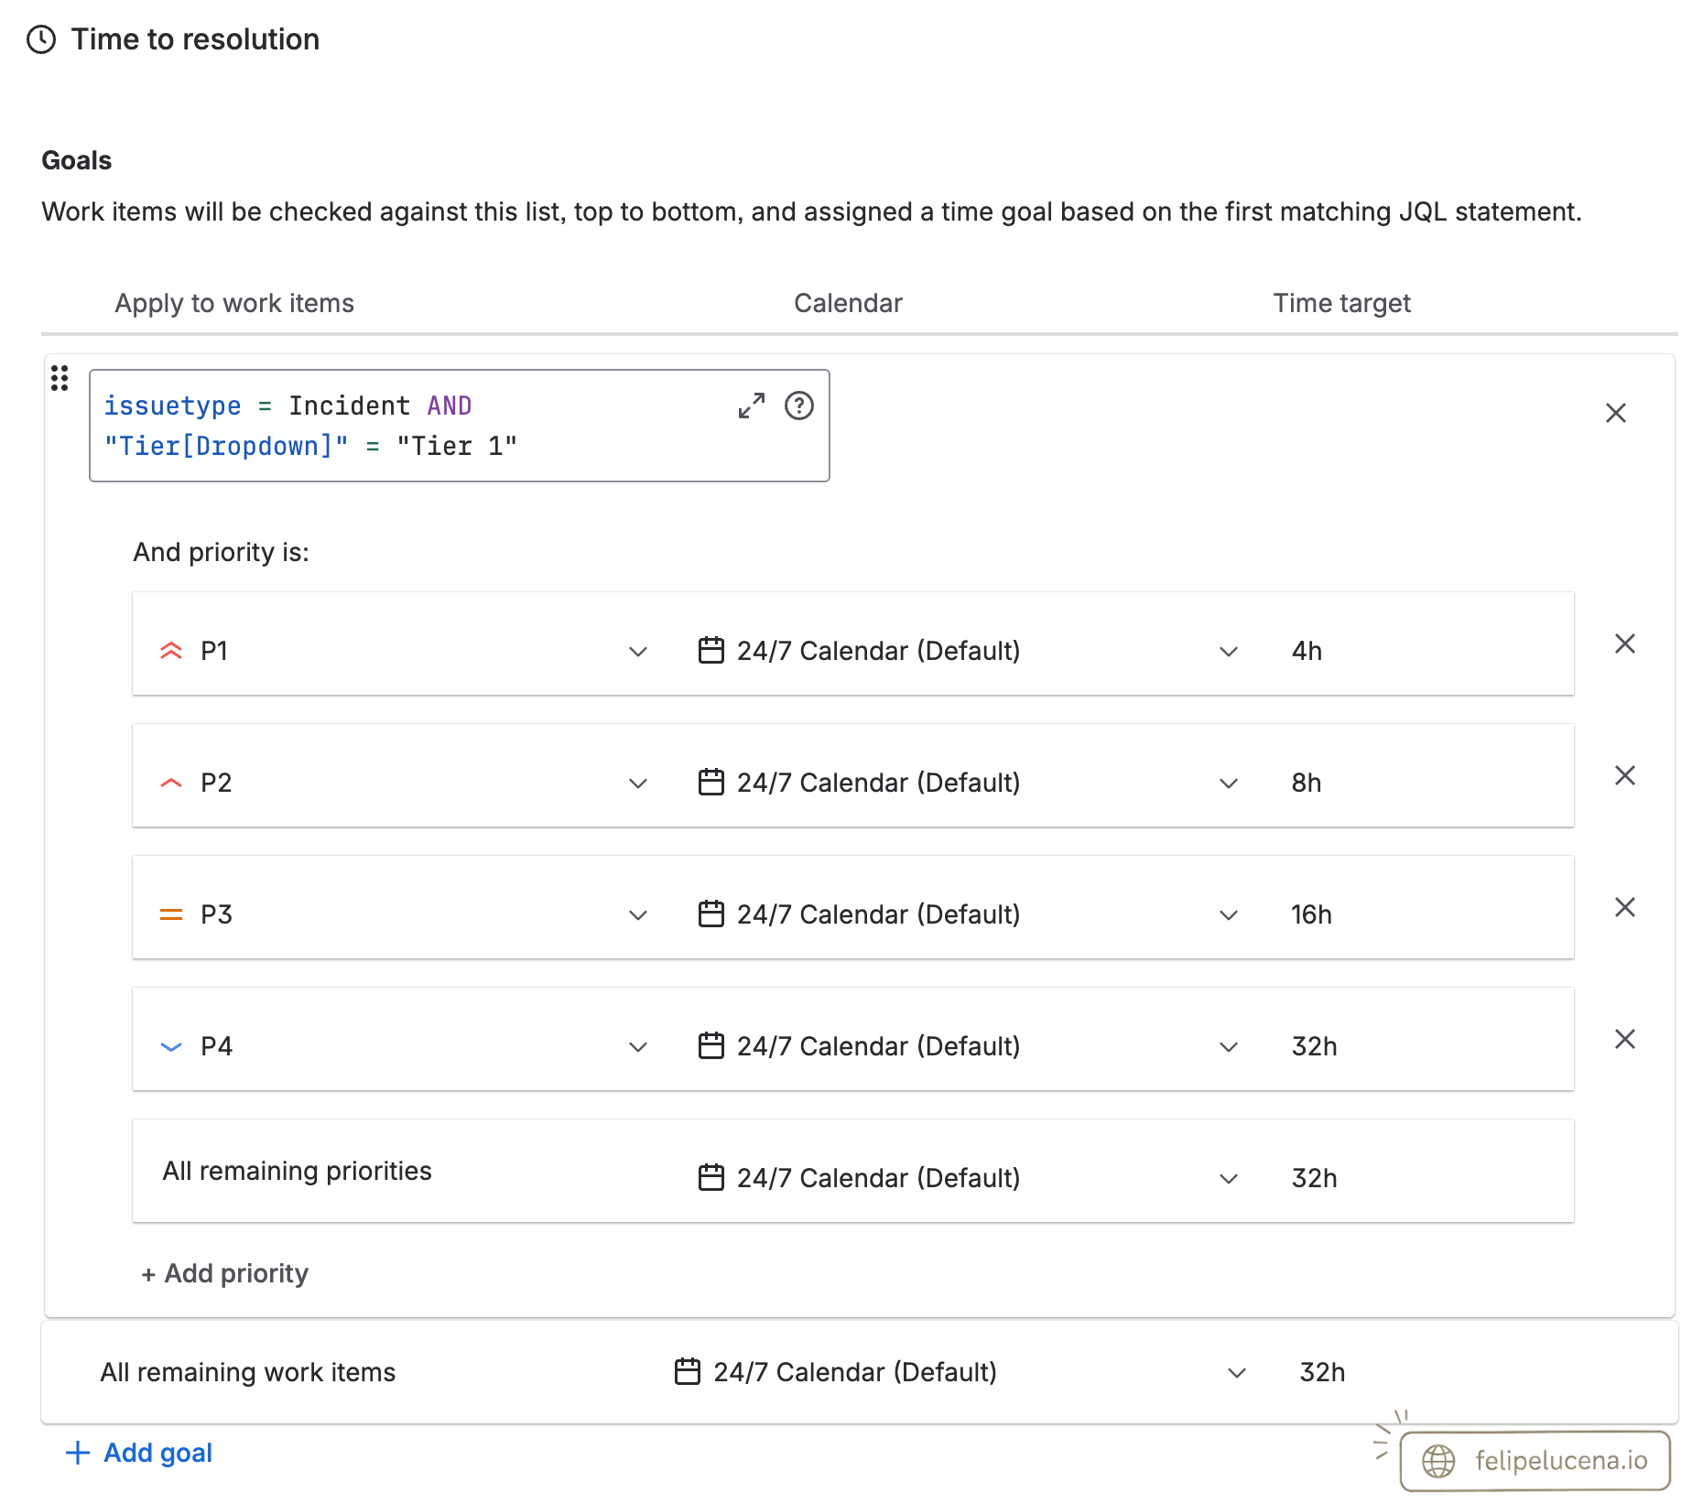1703x1503 pixels.
Task: Change calendar for the P3 row
Action: click(968, 914)
